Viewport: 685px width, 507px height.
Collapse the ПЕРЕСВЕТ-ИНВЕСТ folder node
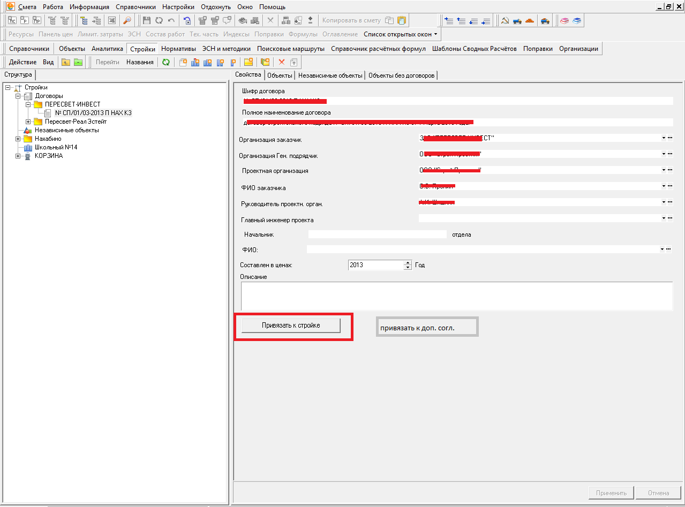[28, 104]
